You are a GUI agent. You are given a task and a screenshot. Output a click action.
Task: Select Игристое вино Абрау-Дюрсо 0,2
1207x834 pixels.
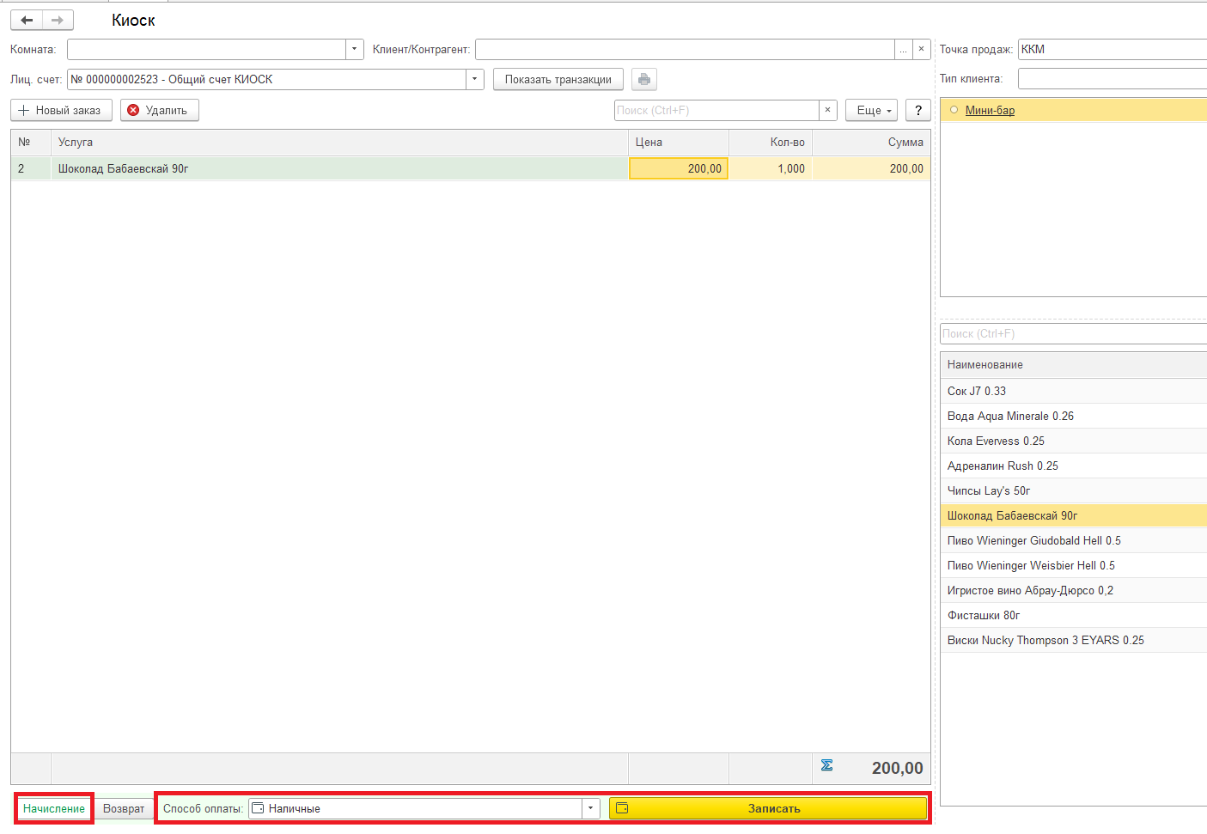click(1074, 590)
